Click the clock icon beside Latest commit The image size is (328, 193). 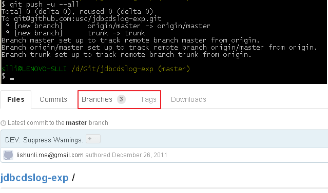(4, 123)
